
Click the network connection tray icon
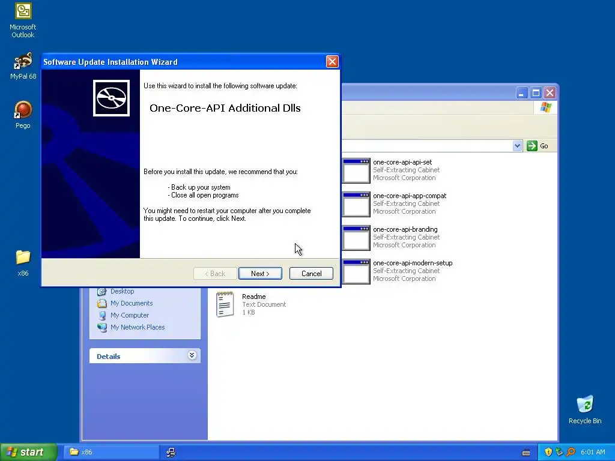(x=559, y=453)
